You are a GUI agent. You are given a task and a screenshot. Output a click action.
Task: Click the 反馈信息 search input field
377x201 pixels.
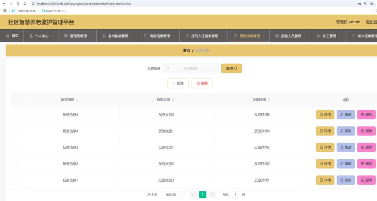click(x=191, y=68)
